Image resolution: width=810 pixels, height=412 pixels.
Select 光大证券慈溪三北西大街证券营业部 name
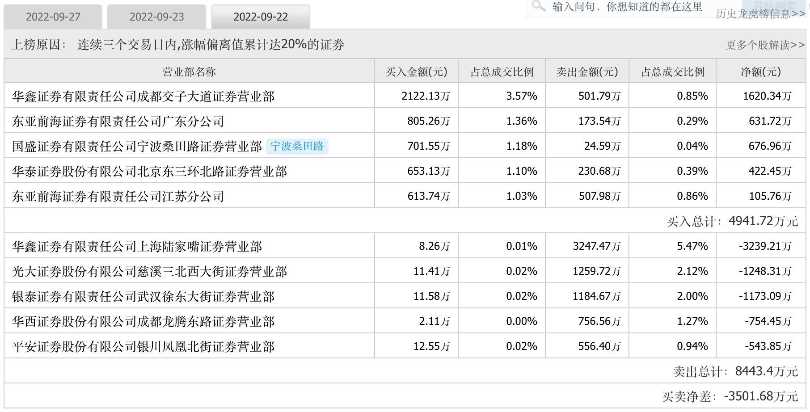click(150, 272)
